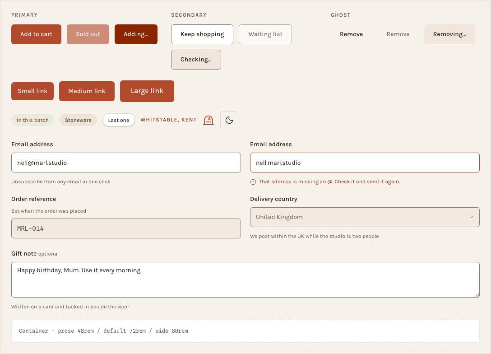Click the Add to cart button

(x=36, y=34)
